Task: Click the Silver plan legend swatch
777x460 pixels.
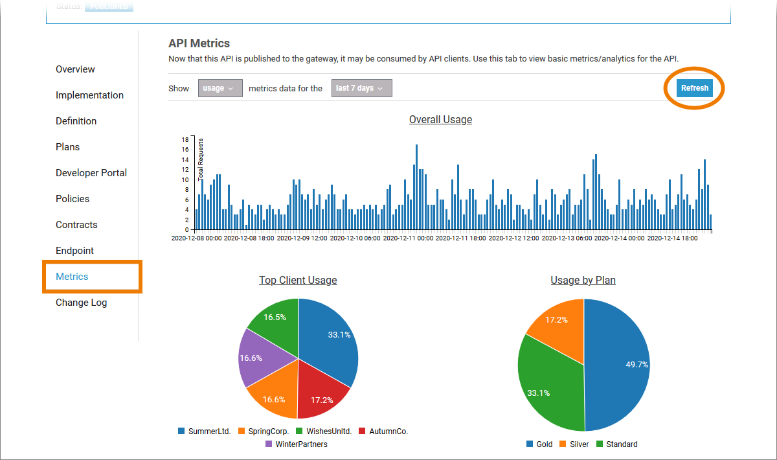Action: click(563, 444)
